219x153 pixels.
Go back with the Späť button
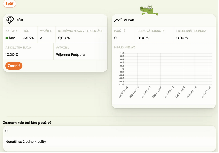pyautogui.click(x=10, y=3)
